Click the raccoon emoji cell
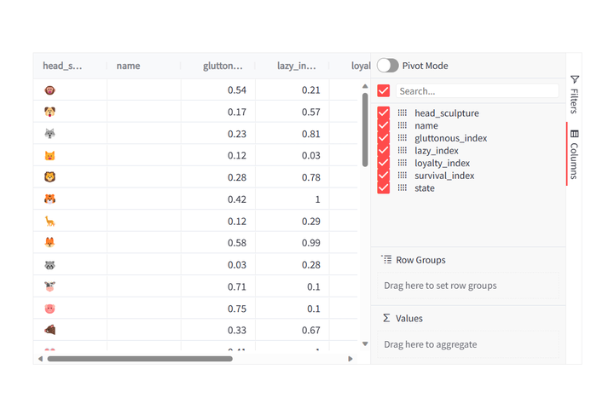Viewport: 614px width, 404px height. click(49, 265)
